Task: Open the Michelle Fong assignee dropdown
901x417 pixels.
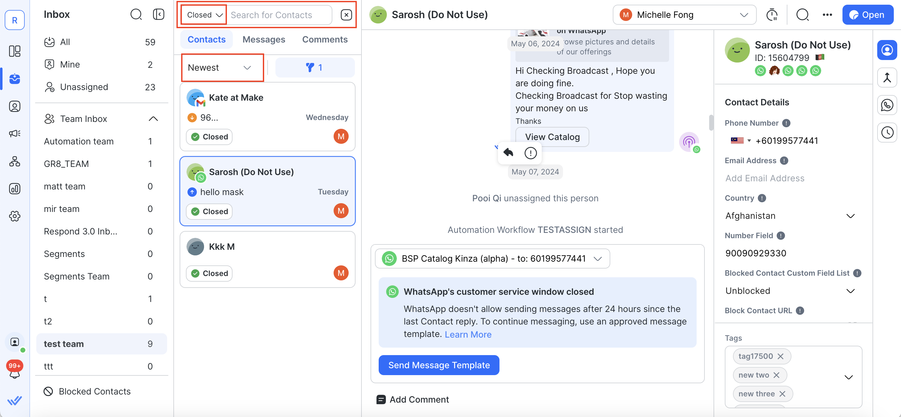Action: 684,15
